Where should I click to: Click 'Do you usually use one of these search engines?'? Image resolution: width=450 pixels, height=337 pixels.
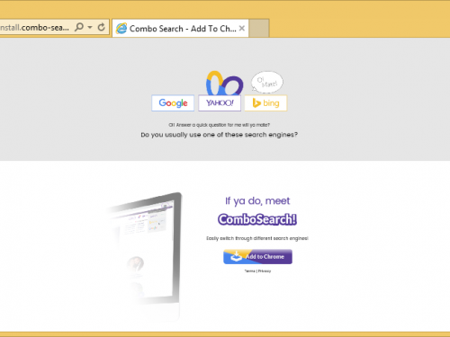[x=220, y=135]
